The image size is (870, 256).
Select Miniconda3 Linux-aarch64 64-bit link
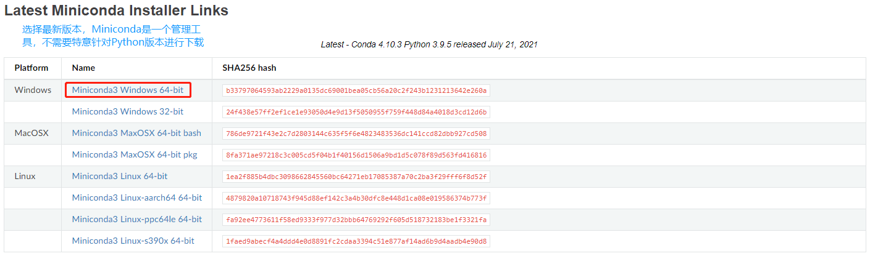pos(137,198)
